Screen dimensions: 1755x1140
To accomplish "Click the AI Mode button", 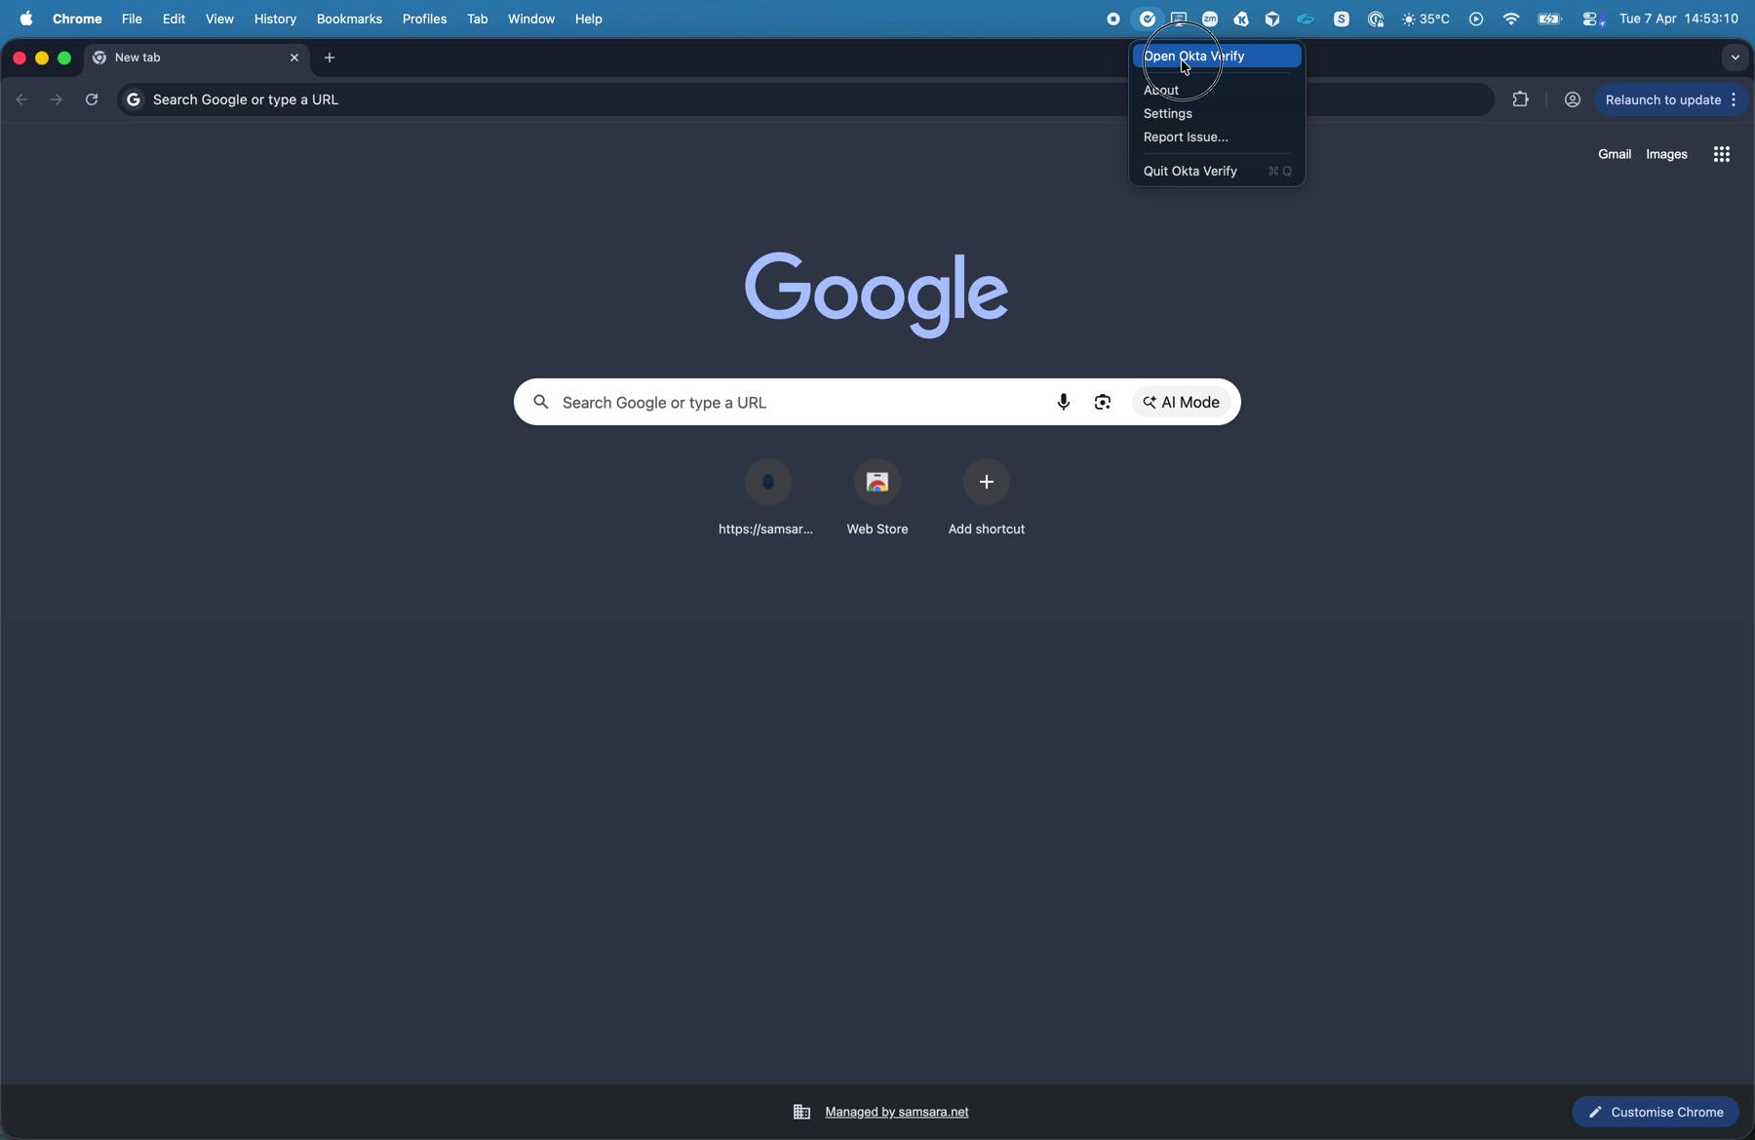I will pyautogui.click(x=1182, y=402).
